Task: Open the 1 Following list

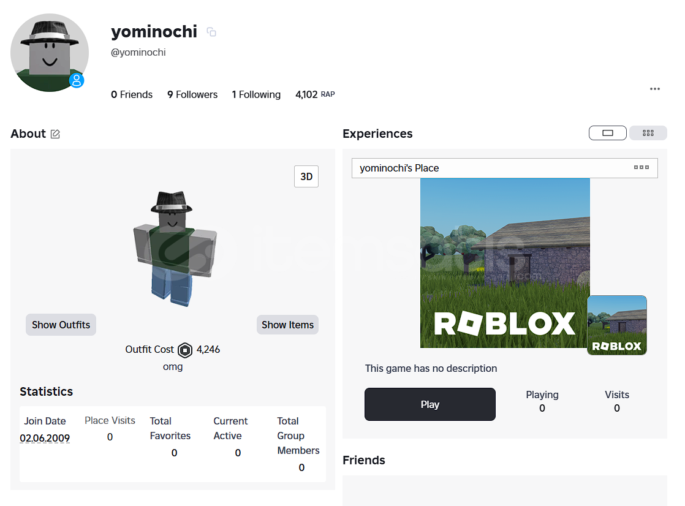Action: [x=256, y=94]
